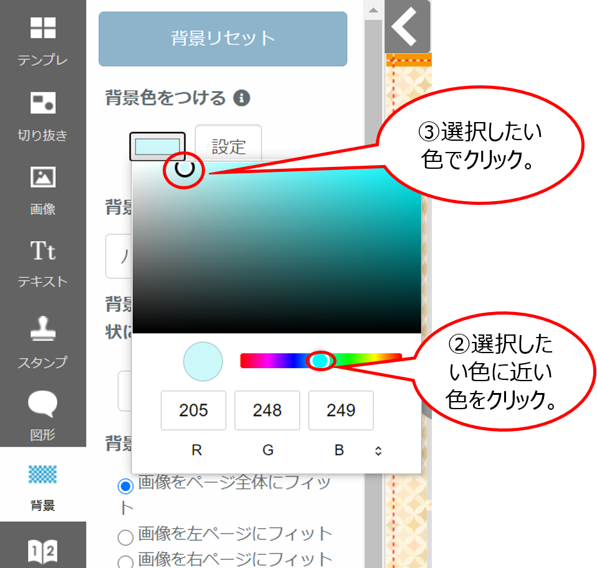Image resolution: width=597 pixels, height=568 pixels.
Task: Collapse the side panel with chevron arrow
Action: pyautogui.click(x=406, y=27)
